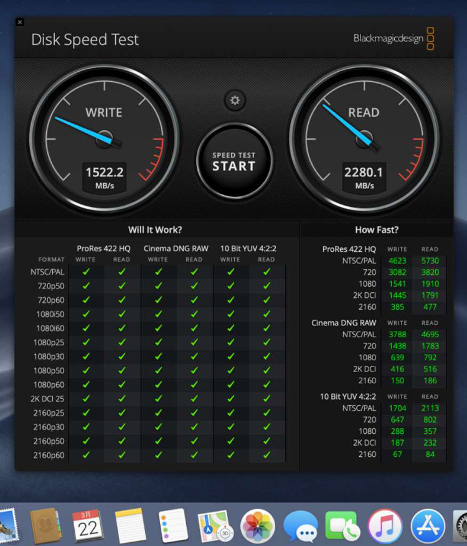
Task: Click the ProRes 422 HQ write checkmark for NTSC/PAL
Action: pos(86,272)
